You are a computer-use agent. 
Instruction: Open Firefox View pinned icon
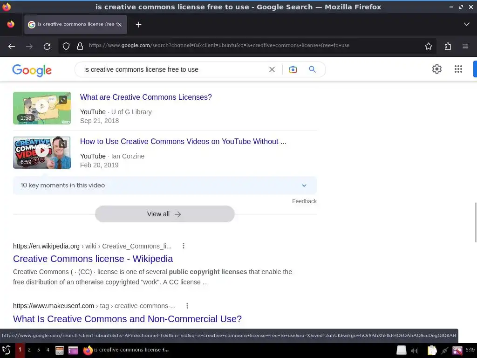click(11, 24)
